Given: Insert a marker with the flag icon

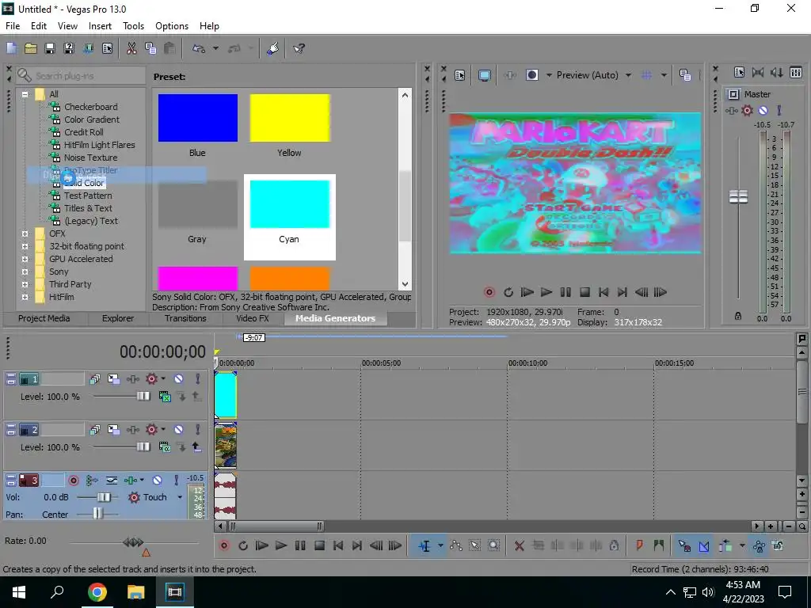Looking at the screenshot, I should pyautogui.click(x=639, y=545).
